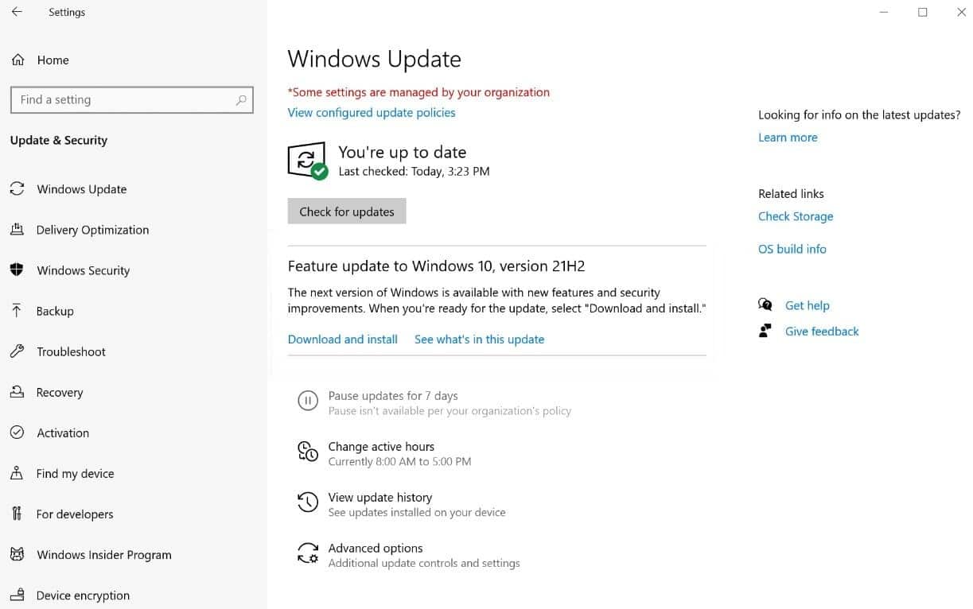Click 'Last checked: Today, 3:23 PM' text
Viewport: 973px width, 609px height.
pos(414,171)
